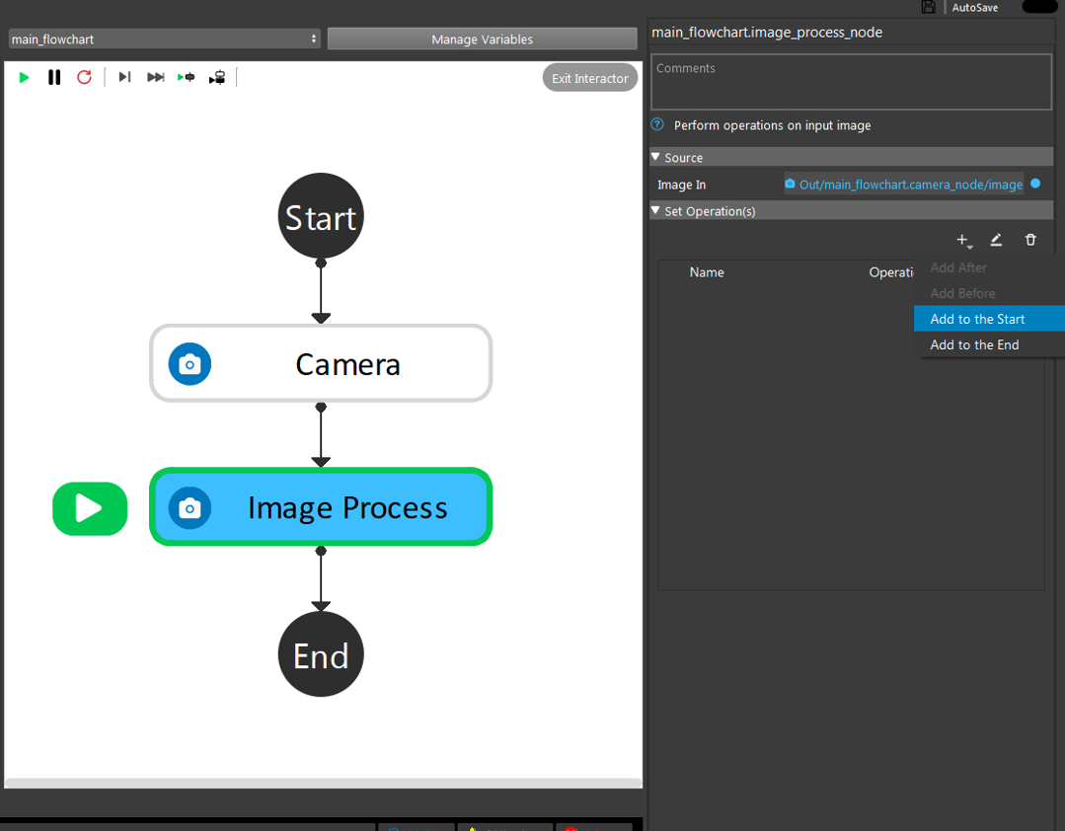The width and height of the screenshot is (1065, 831).
Task: Click the Operation column header
Action: (891, 272)
